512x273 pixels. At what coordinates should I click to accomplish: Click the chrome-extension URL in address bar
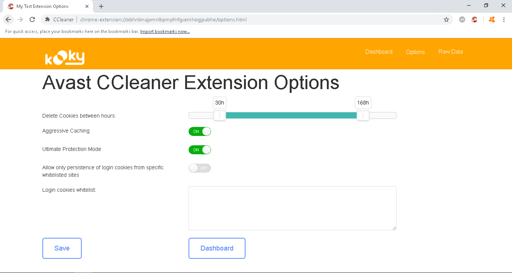[163, 19]
